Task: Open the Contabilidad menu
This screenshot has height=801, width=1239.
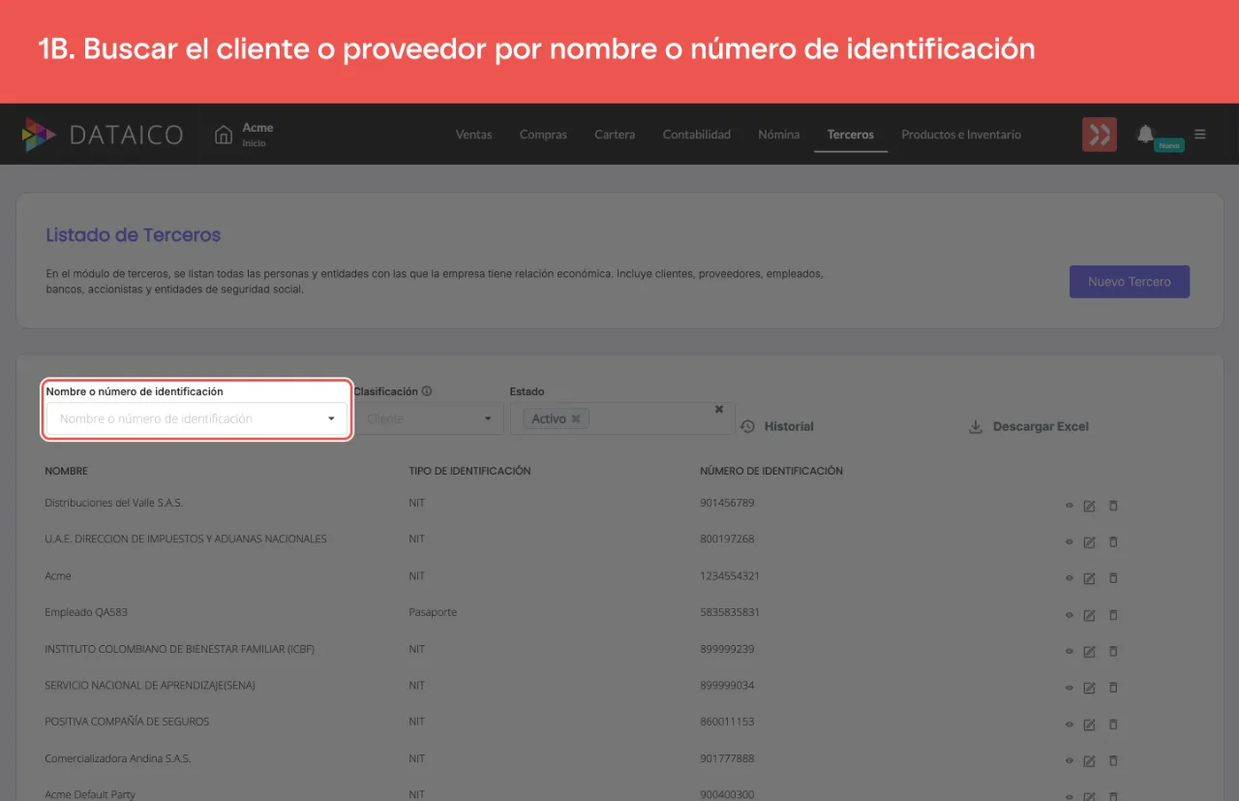Action: [696, 135]
